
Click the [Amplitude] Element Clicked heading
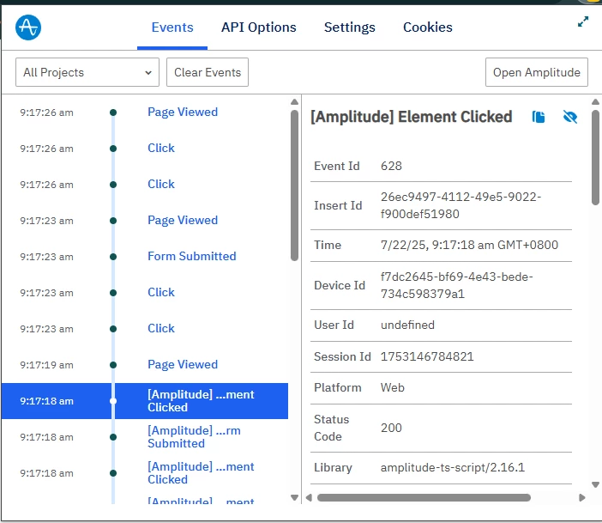click(411, 117)
